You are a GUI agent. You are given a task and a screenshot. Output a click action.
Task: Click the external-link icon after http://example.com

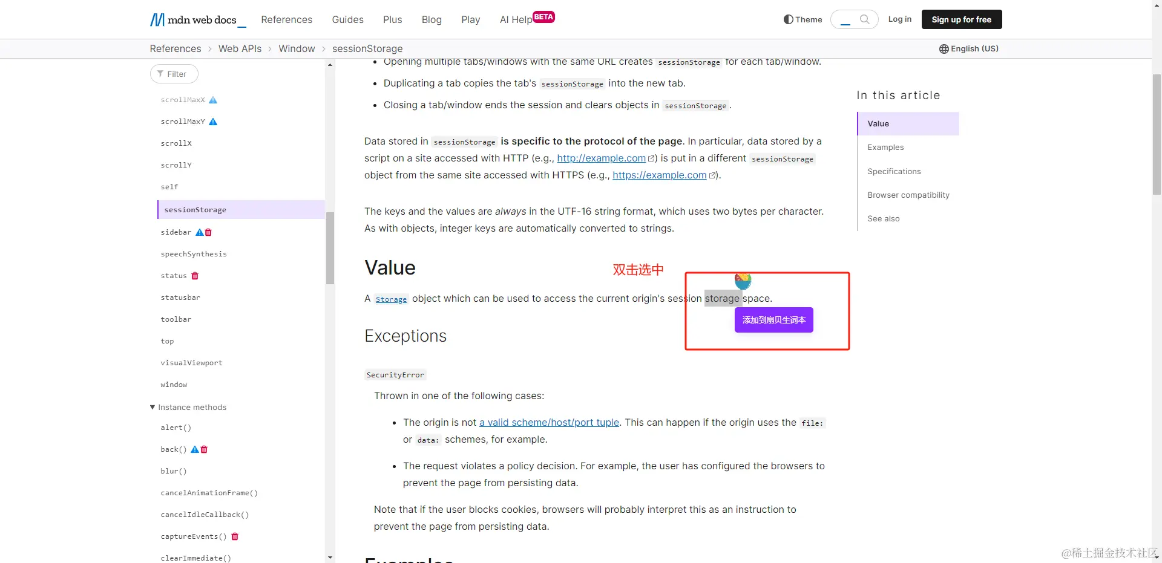(x=651, y=158)
